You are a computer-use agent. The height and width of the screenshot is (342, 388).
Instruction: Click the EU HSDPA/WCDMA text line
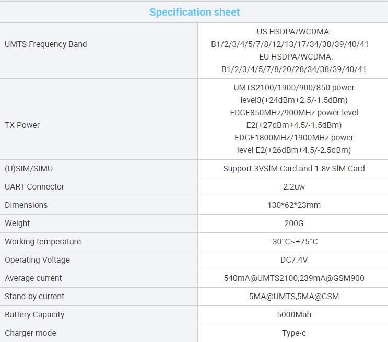click(x=294, y=57)
